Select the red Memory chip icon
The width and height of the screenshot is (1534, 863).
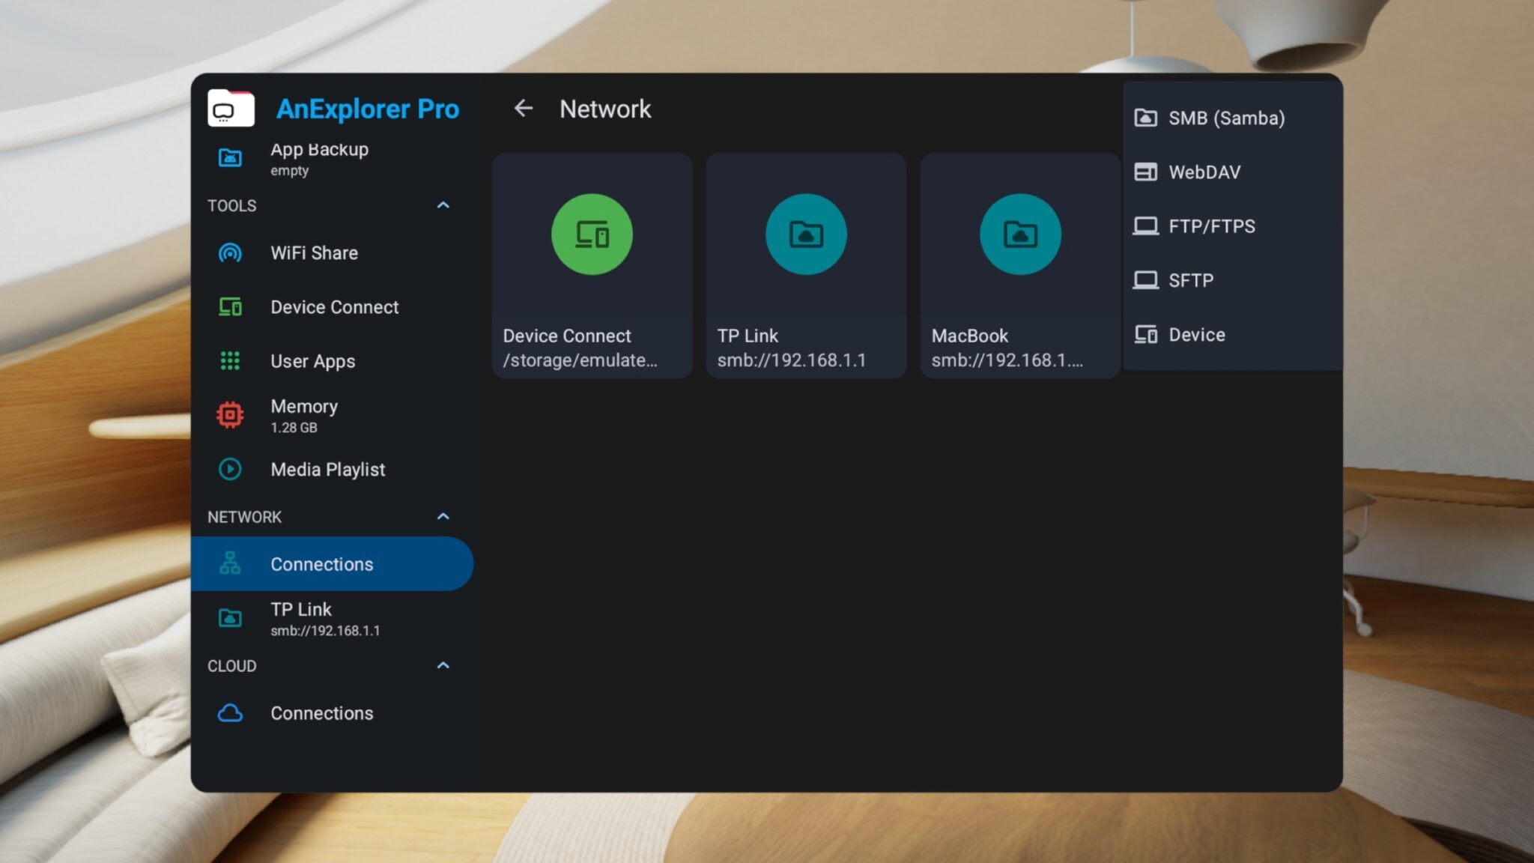pyautogui.click(x=229, y=414)
